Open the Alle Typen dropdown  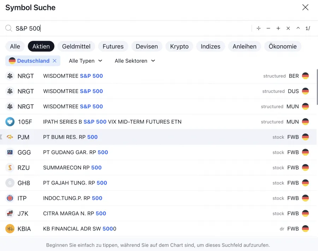pyautogui.click(x=86, y=61)
